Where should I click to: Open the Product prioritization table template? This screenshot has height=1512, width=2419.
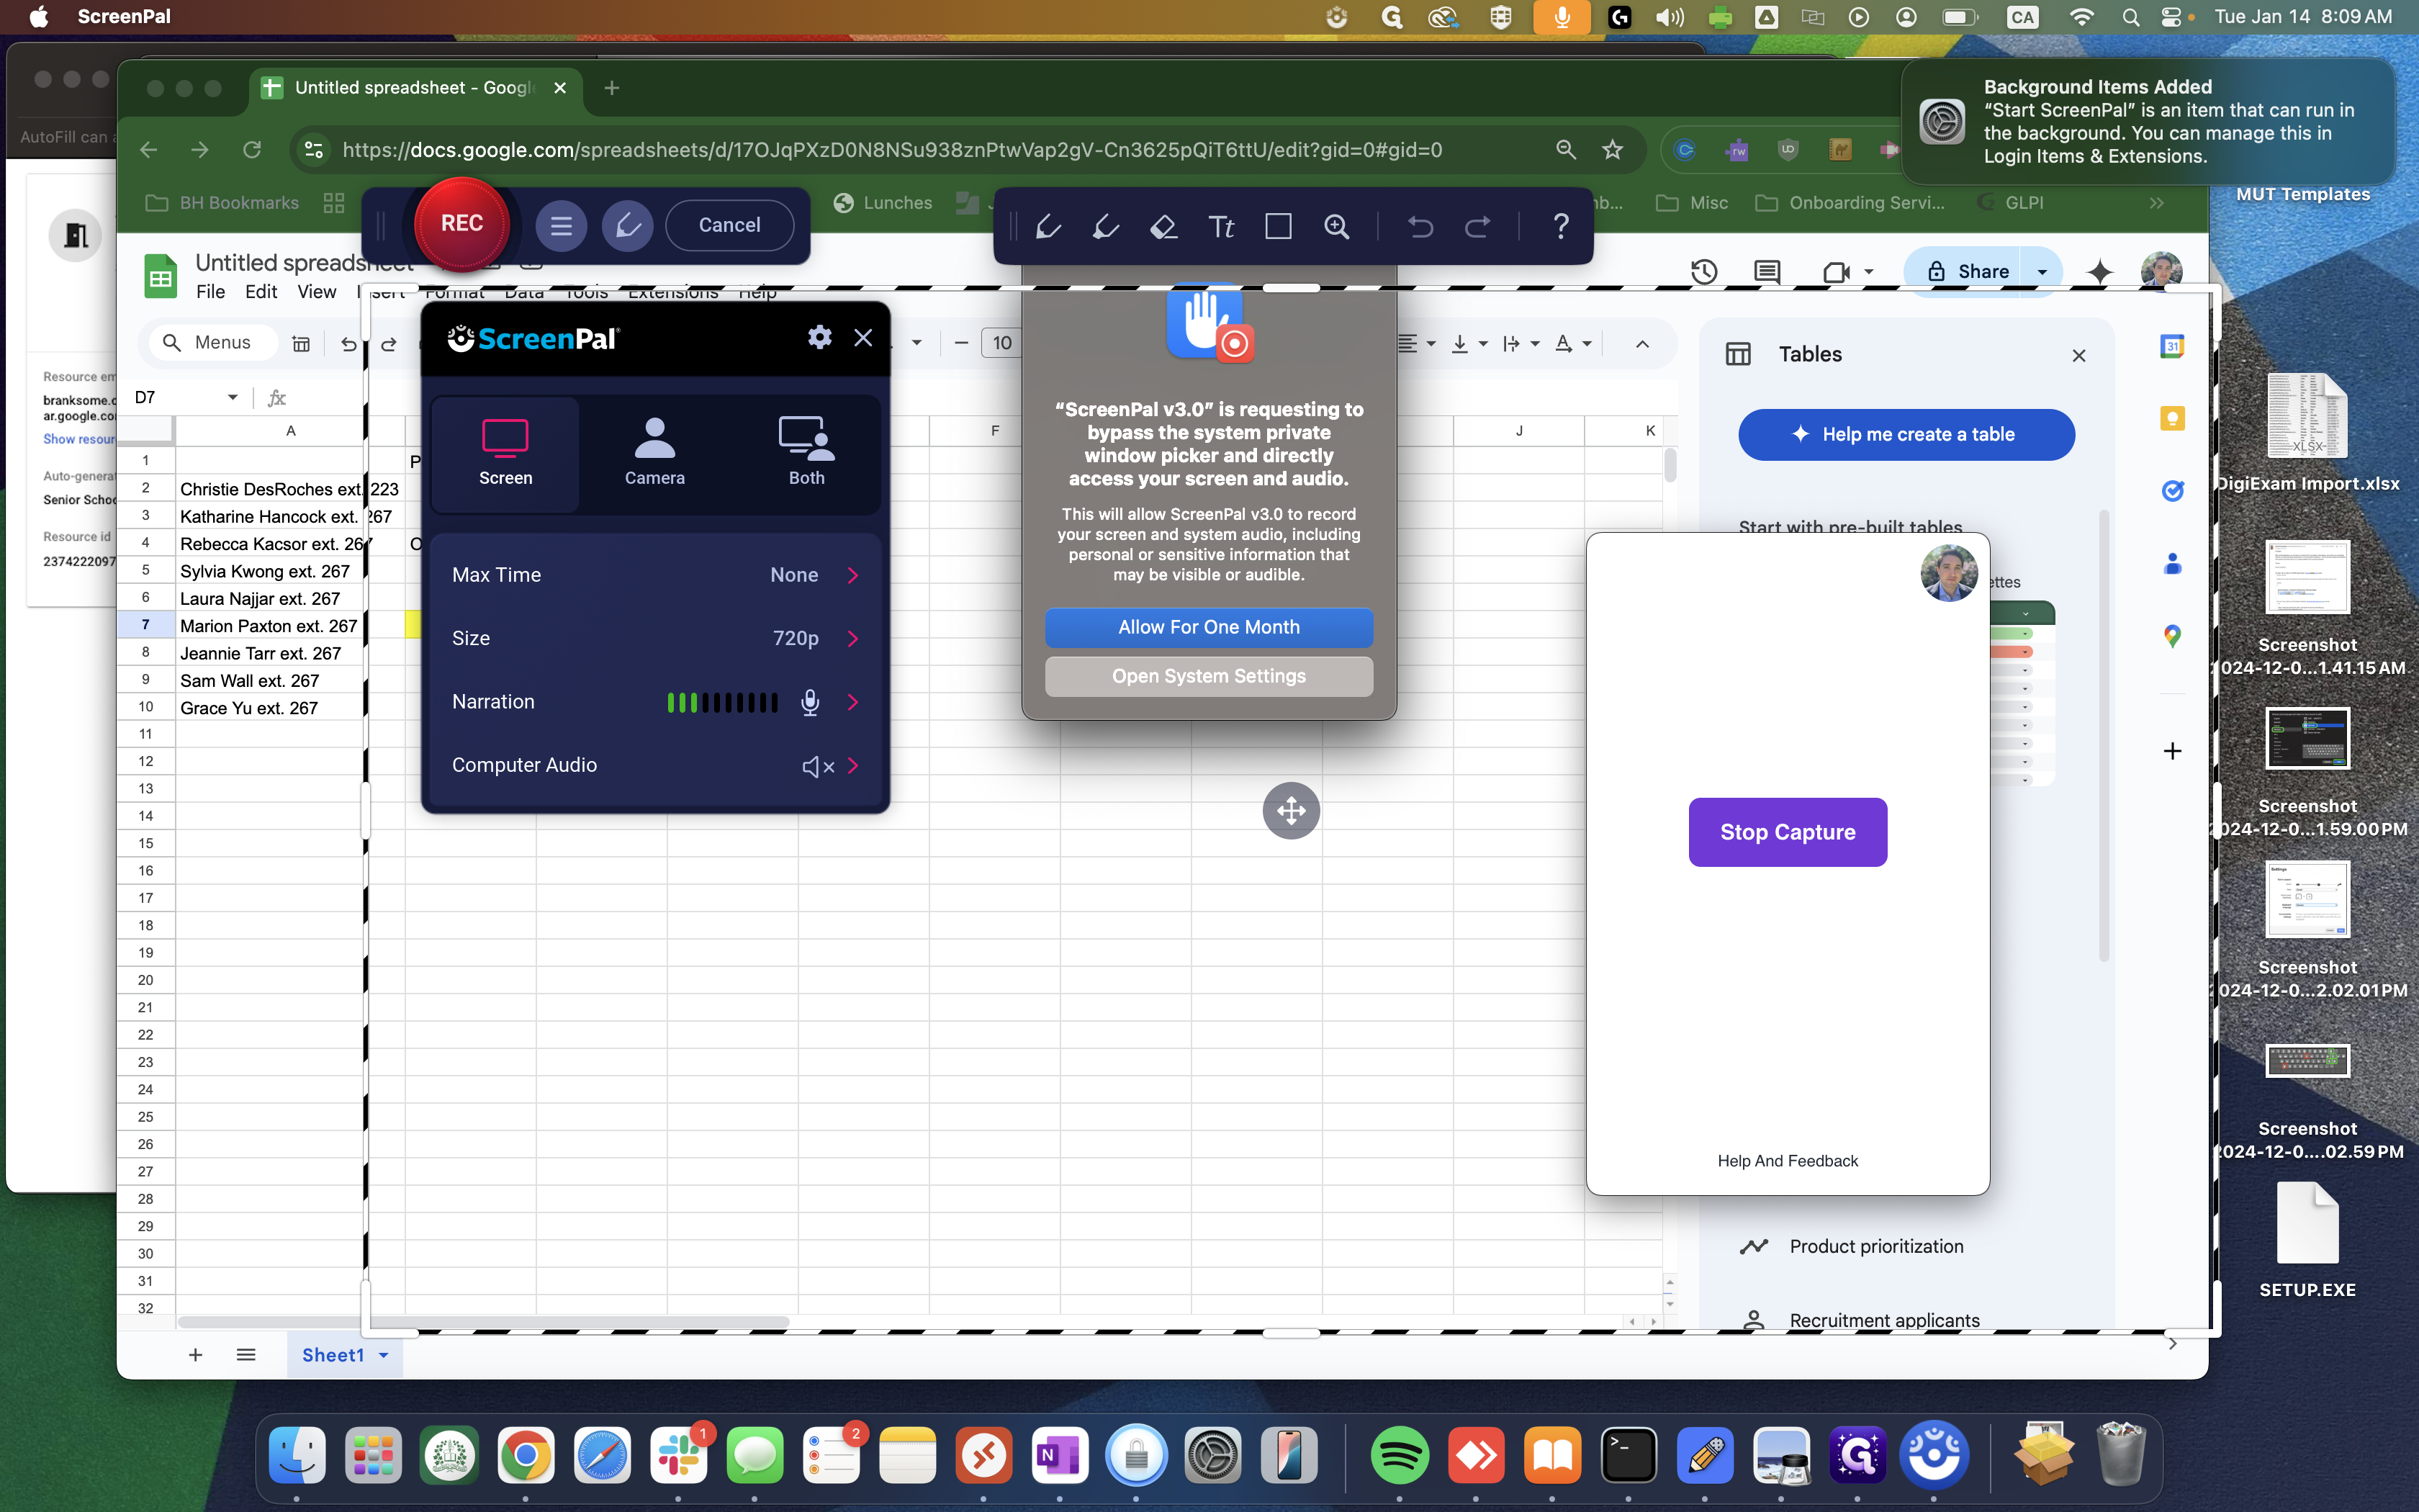[x=1876, y=1246]
